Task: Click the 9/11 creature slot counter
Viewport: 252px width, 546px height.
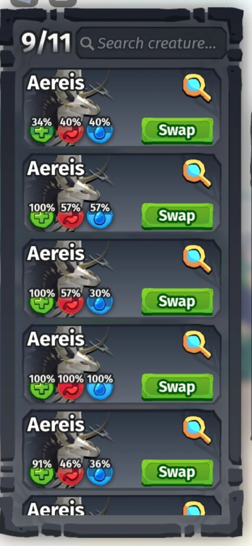Action: click(46, 43)
